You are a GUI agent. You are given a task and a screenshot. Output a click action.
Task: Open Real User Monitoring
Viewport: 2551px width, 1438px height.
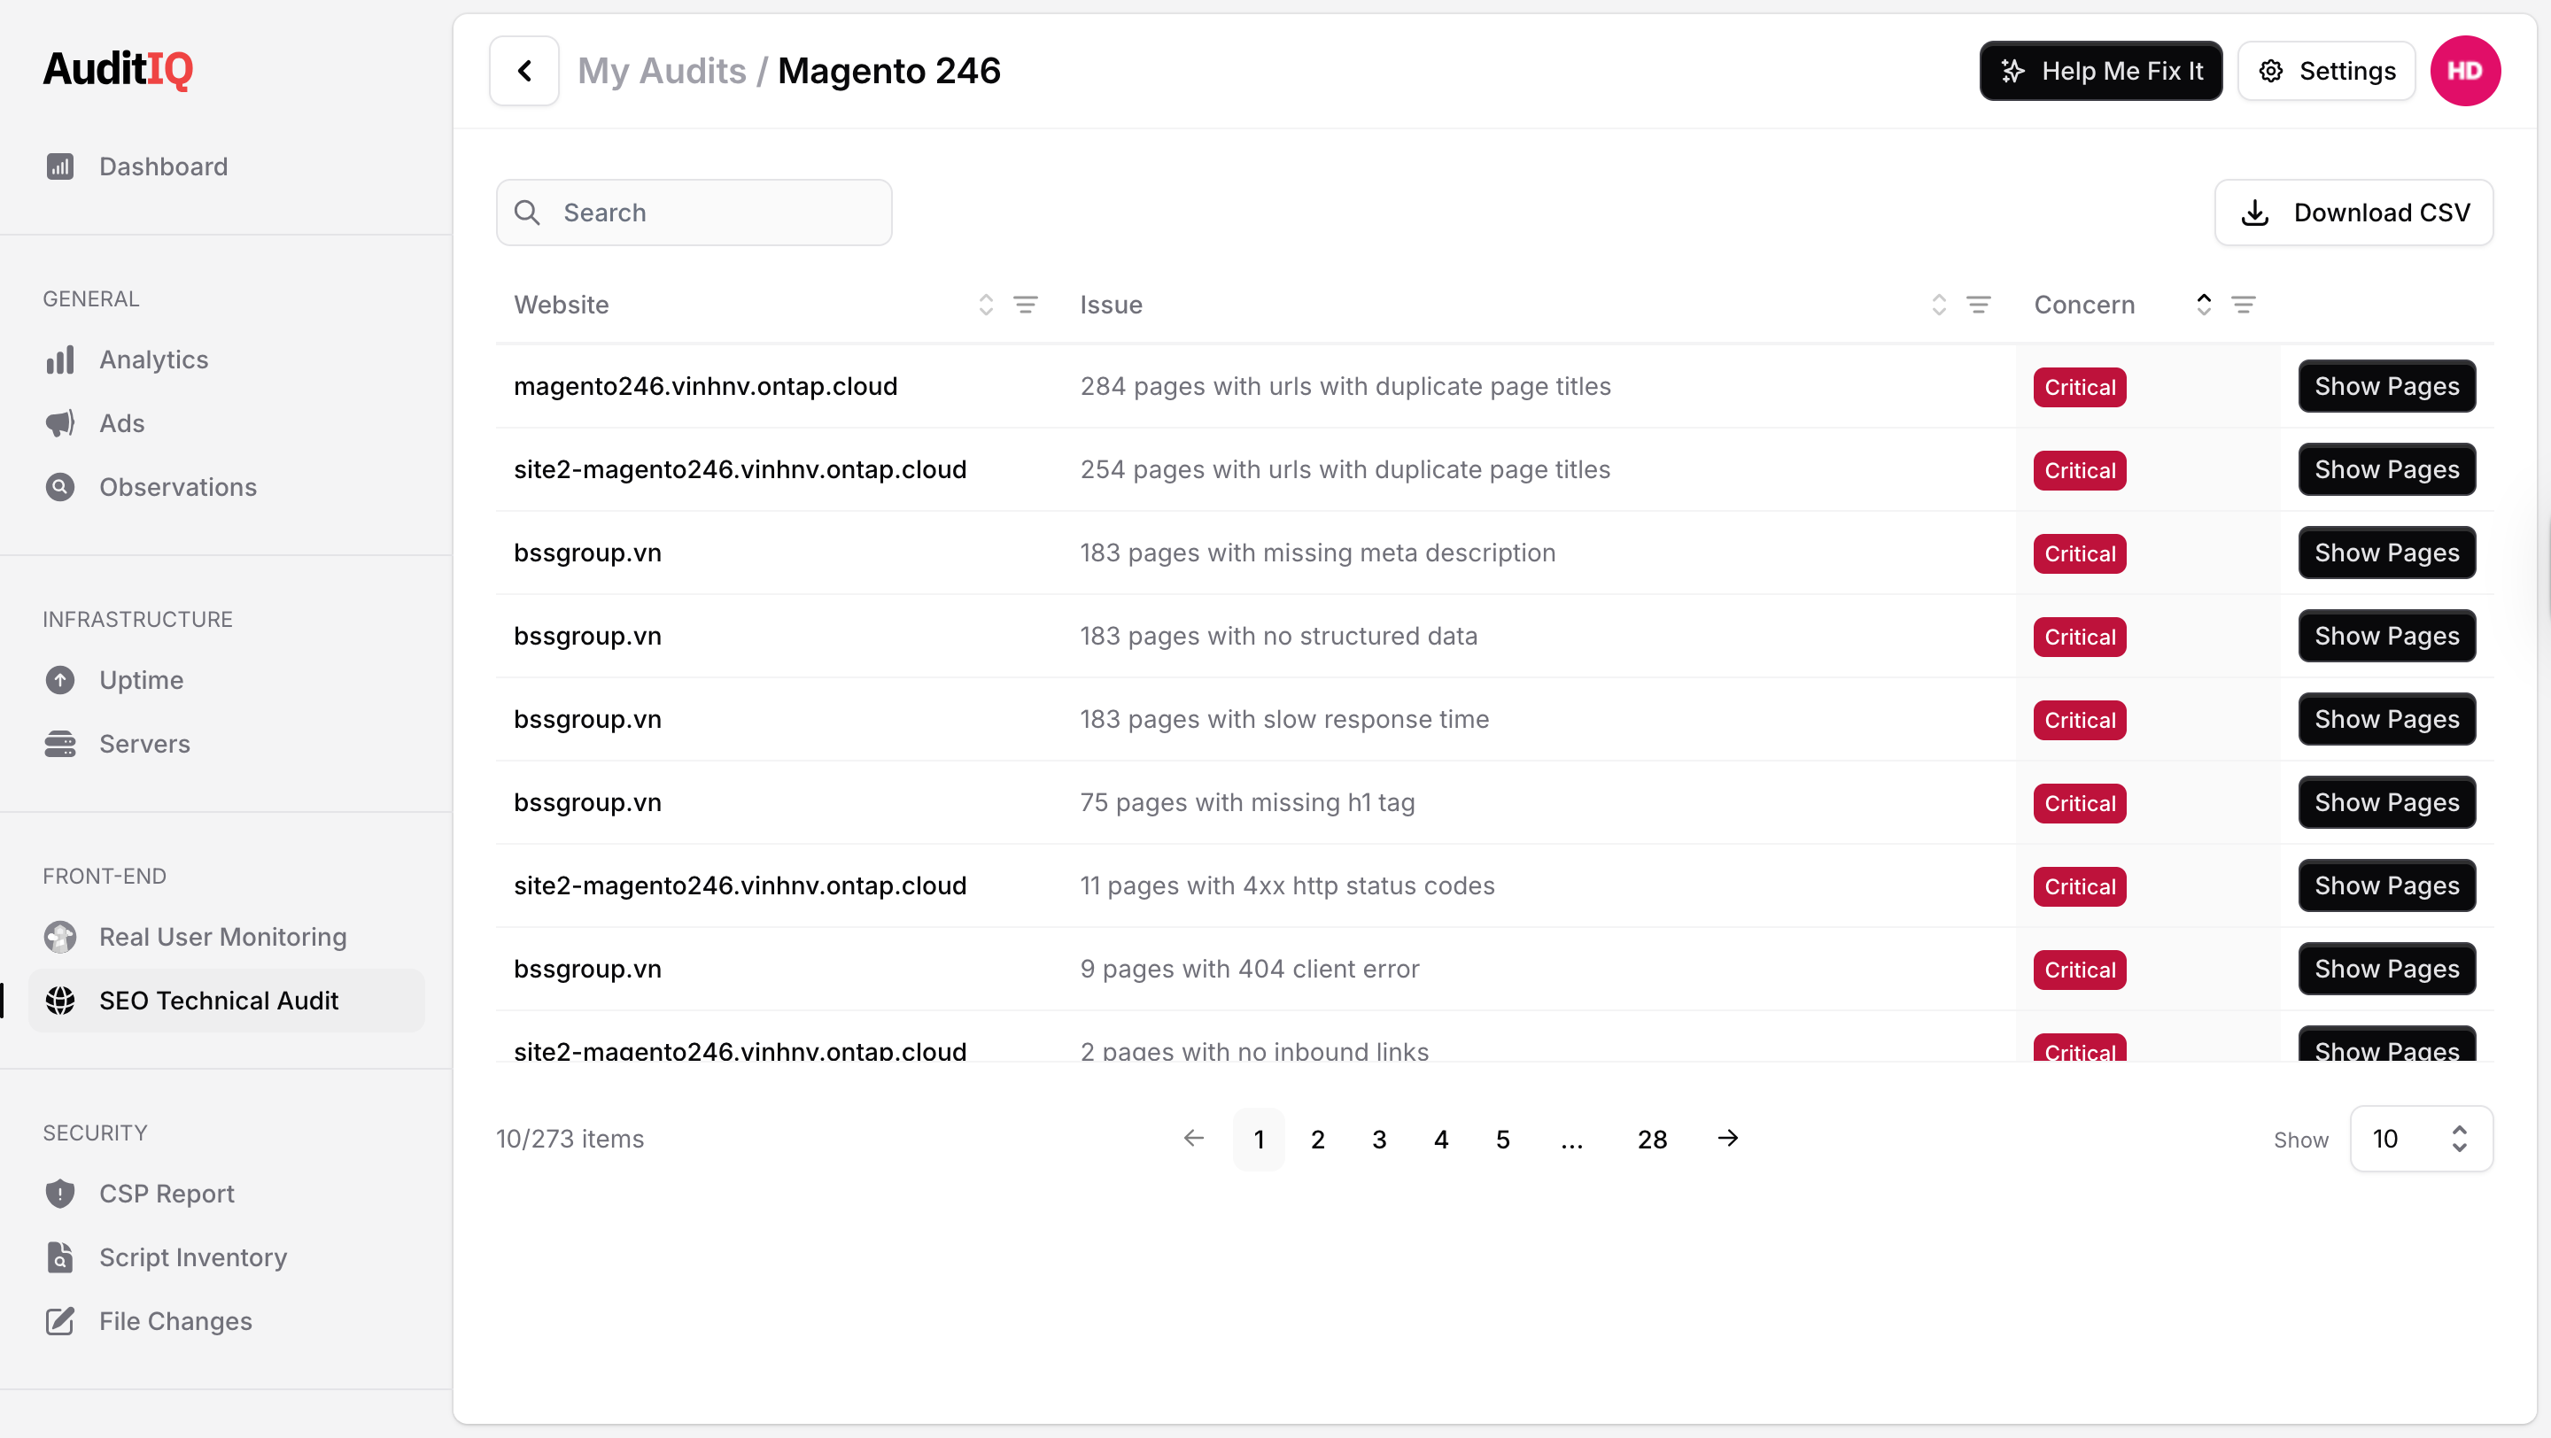(227, 937)
